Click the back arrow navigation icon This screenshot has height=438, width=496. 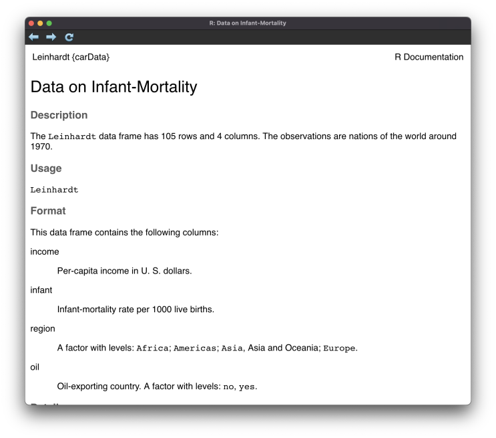pos(33,37)
